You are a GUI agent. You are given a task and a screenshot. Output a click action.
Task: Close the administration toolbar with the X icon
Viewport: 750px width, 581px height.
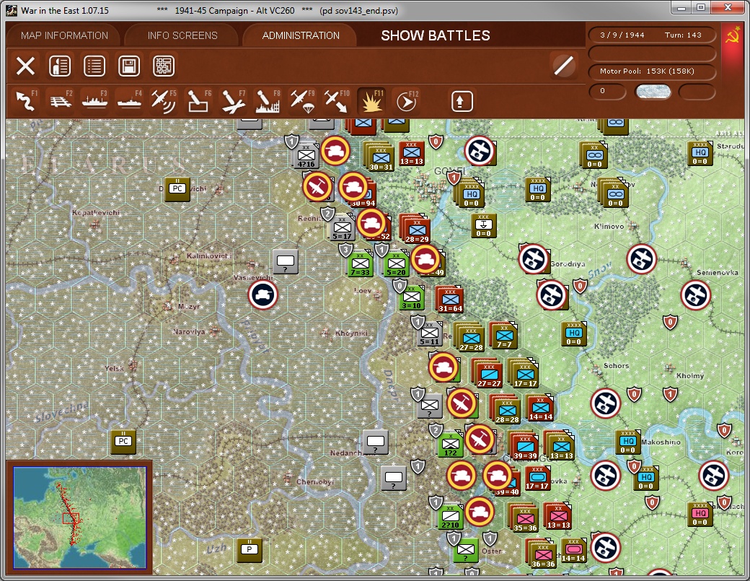point(25,66)
